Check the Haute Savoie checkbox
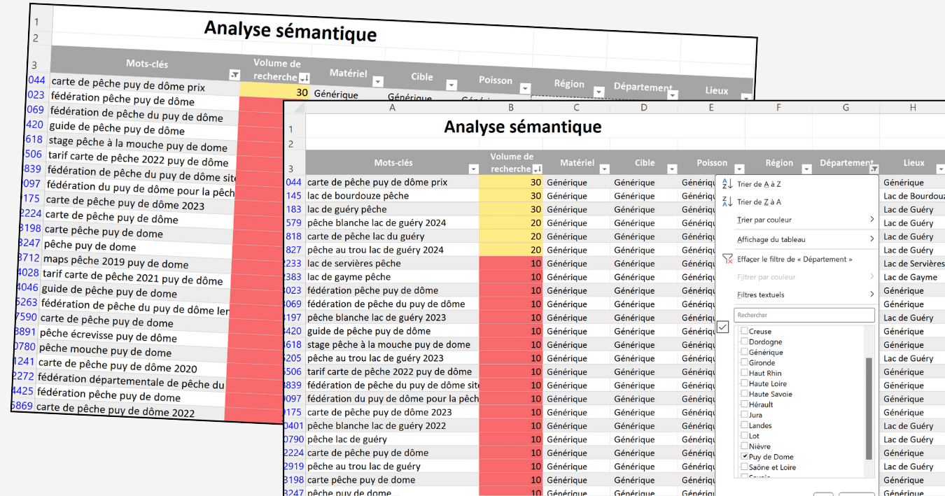The width and height of the screenshot is (945, 496). [x=744, y=394]
